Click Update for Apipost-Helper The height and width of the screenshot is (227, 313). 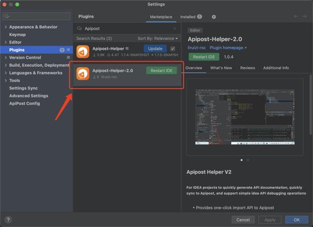click(x=155, y=49)
